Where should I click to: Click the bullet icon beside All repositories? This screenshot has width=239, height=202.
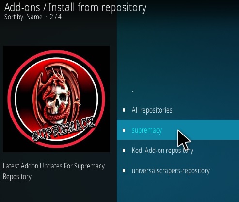[124, 110]
